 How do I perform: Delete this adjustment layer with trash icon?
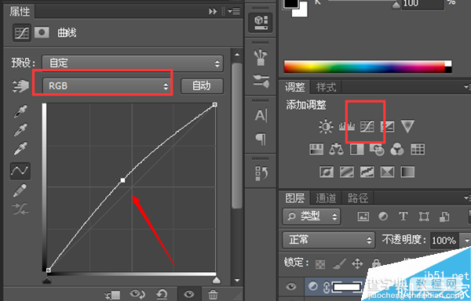tap(213, 295)
